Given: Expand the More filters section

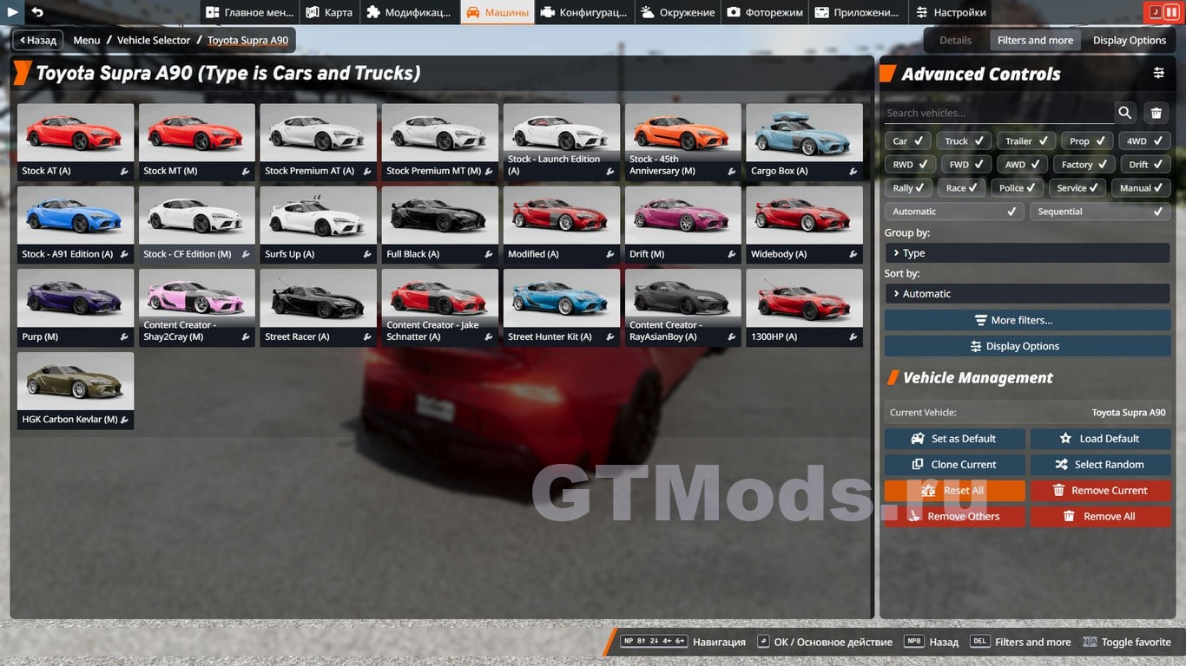Looking at the screenshot, I should (x=1026, y=320).
